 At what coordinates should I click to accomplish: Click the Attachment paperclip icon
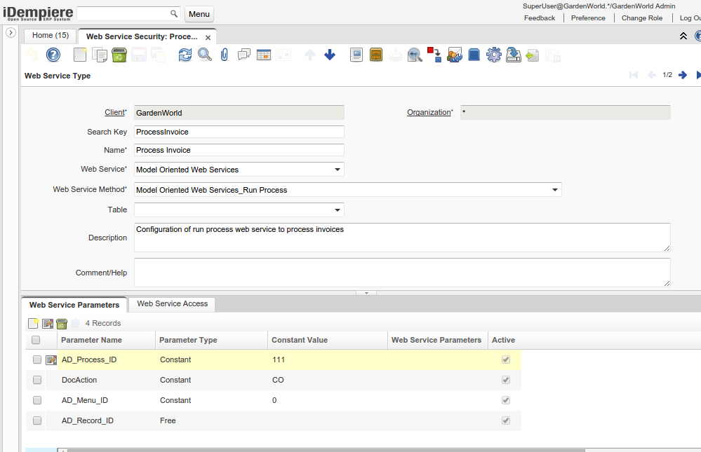[x=225, y=55]
